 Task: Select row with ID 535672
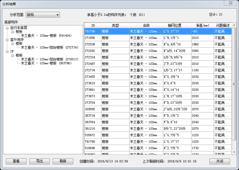(158, 135)
